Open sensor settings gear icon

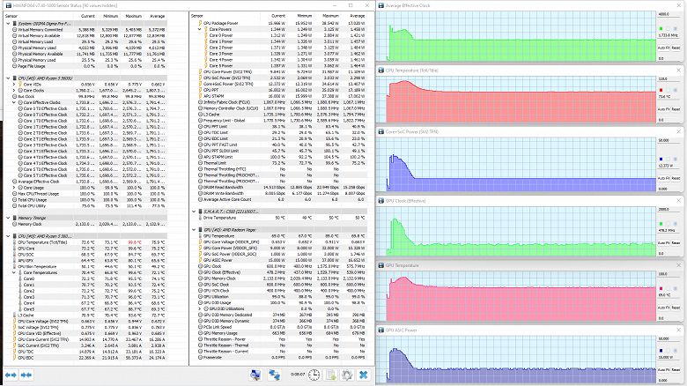coord(347,375)
